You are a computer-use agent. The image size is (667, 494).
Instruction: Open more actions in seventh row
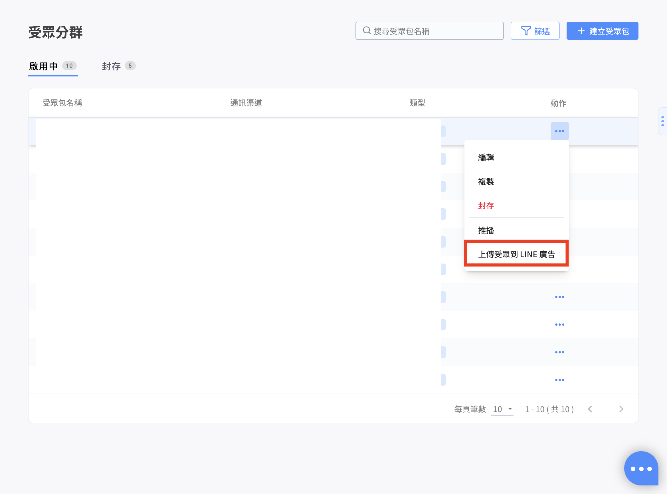[559, 297]
